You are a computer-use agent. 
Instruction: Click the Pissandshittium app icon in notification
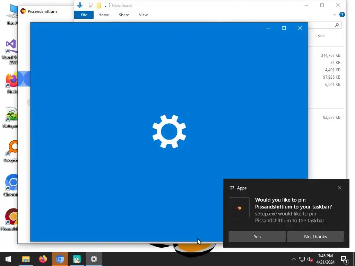pyautogui.click(x=239, y=208)
